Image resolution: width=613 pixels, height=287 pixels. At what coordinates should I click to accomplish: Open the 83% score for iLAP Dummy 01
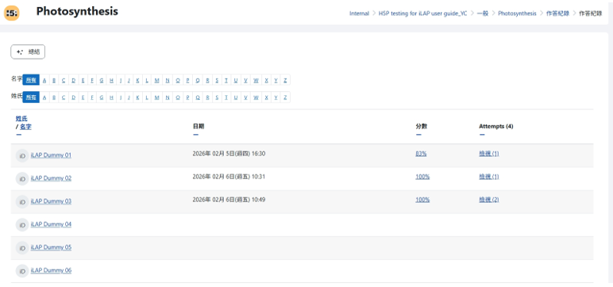(421, 154)
